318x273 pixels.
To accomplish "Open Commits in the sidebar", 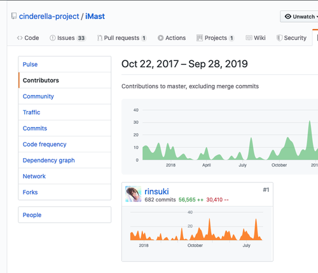I will 65,128.
